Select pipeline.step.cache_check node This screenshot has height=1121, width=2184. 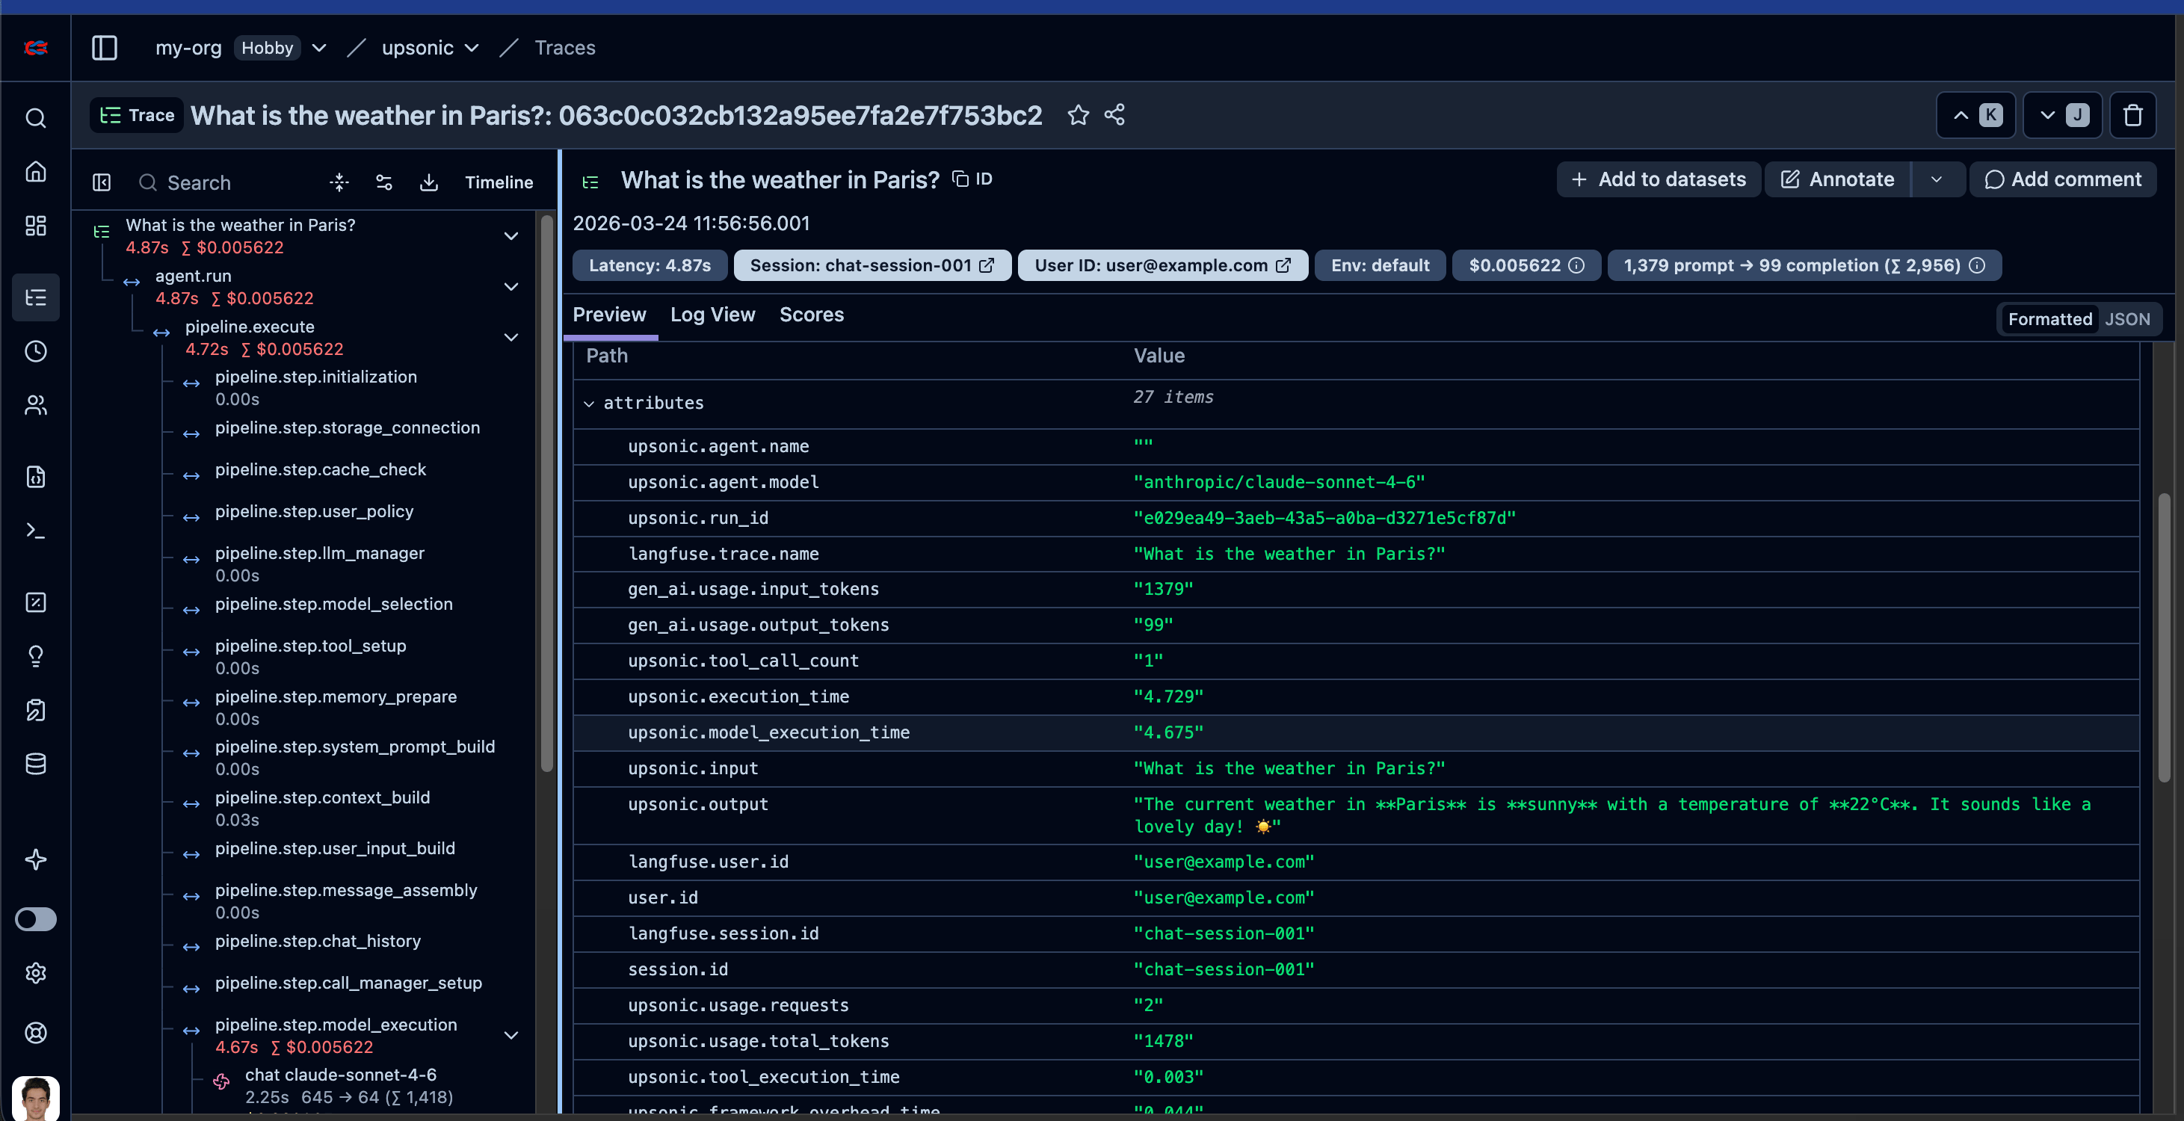tap(321, 470)
